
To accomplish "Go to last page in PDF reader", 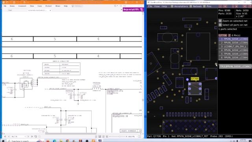I will pyautogui.click(x=32, y=136).
